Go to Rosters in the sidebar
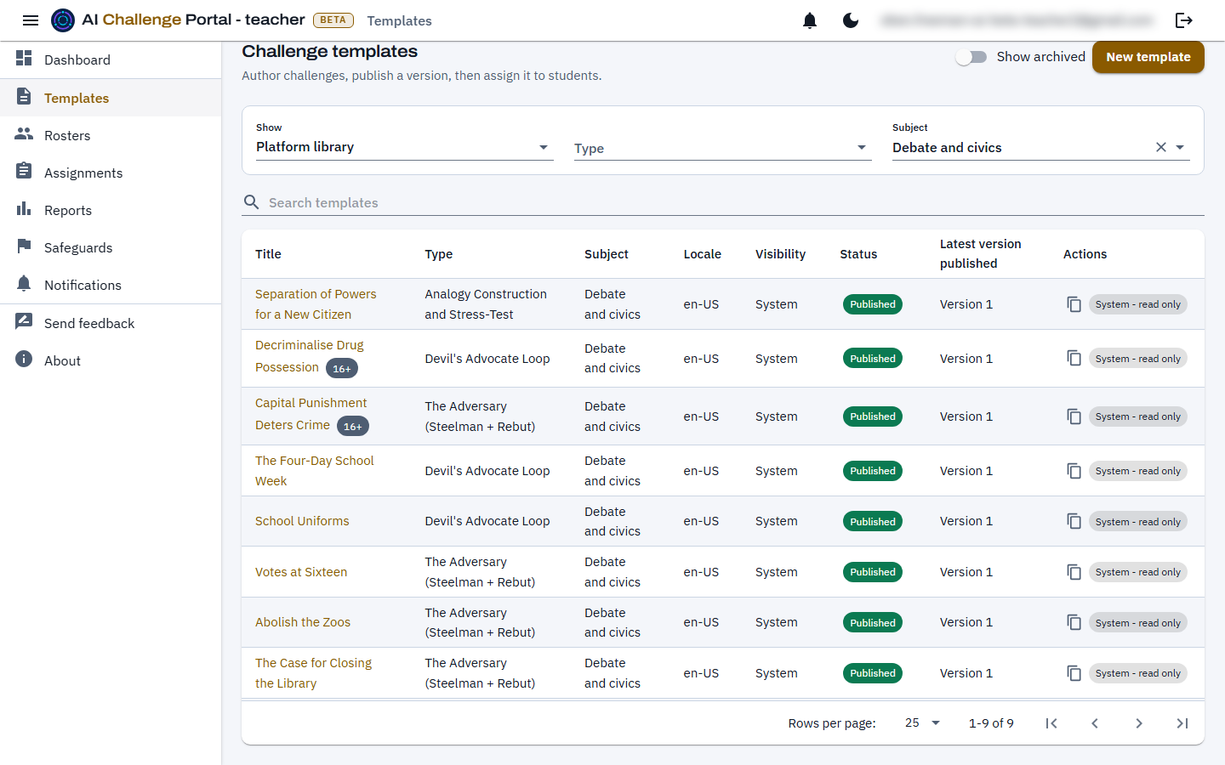Image resolution: width=1225 pixels, height=765 pixels. tap(111, 135)
